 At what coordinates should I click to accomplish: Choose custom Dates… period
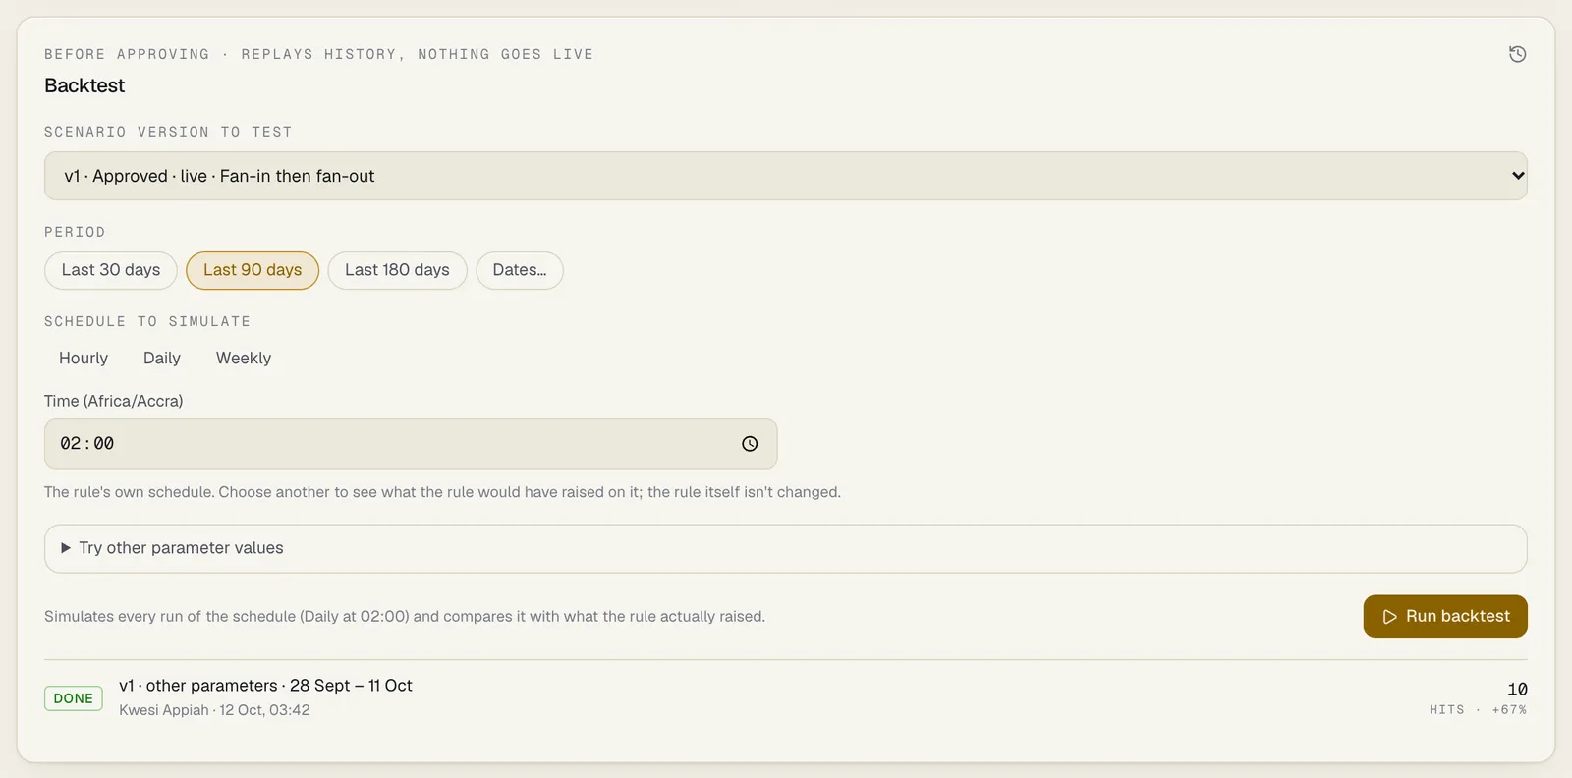click(520, 270)
